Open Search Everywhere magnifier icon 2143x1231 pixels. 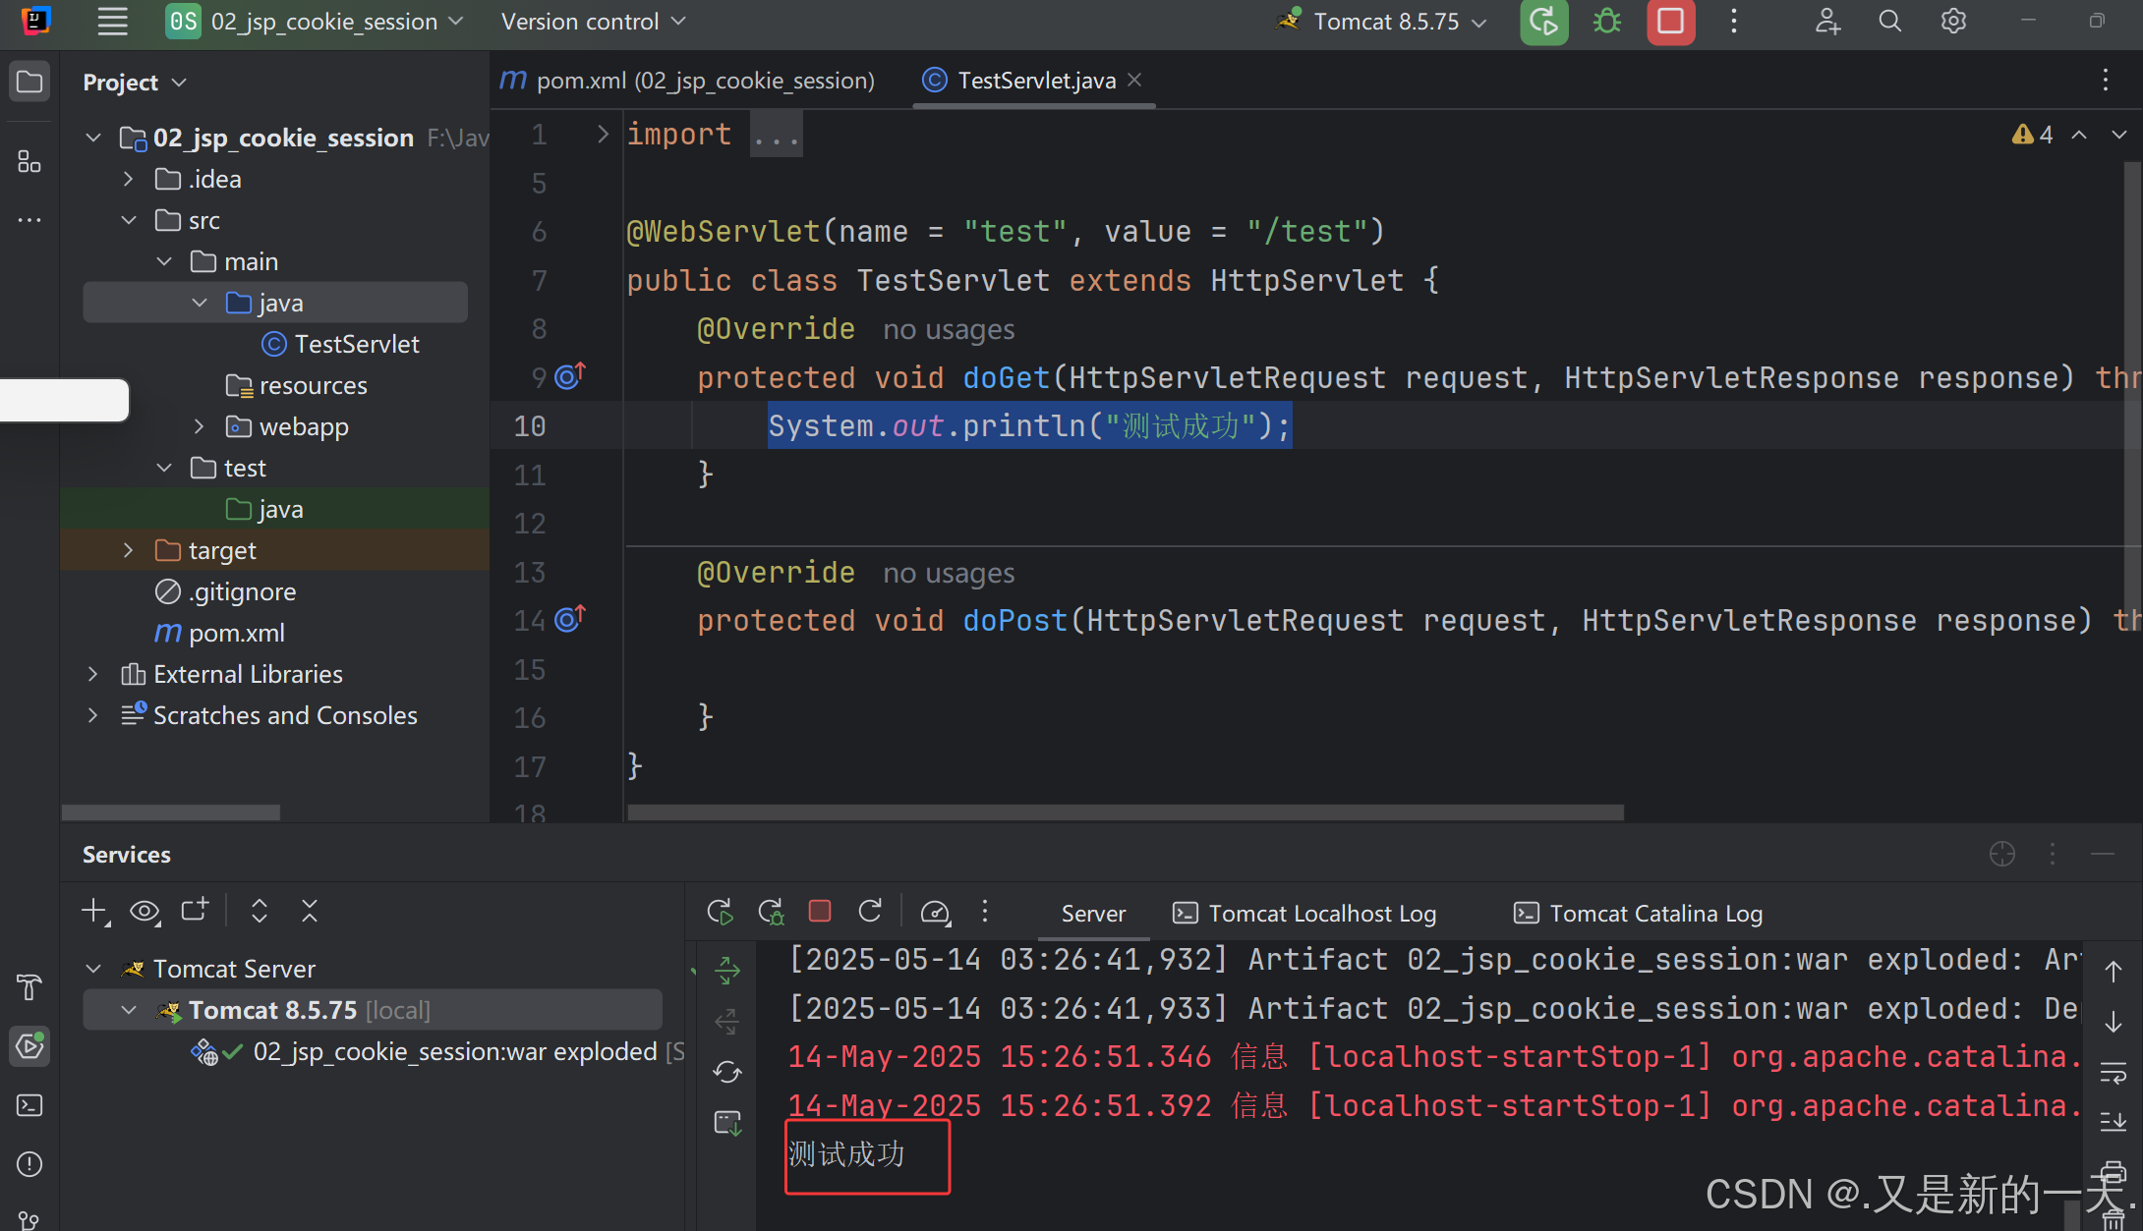coord(1889,22)
